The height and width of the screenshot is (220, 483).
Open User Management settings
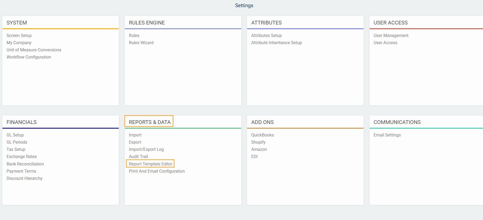pos(391,35)
